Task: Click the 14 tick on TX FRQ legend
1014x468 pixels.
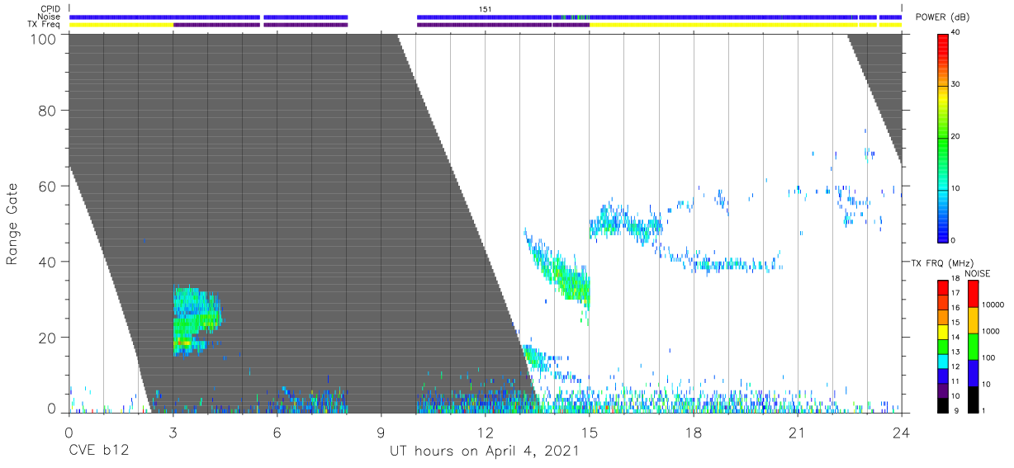Action: coord(955,337)
